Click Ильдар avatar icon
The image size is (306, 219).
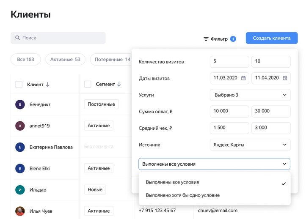point(20,190)
